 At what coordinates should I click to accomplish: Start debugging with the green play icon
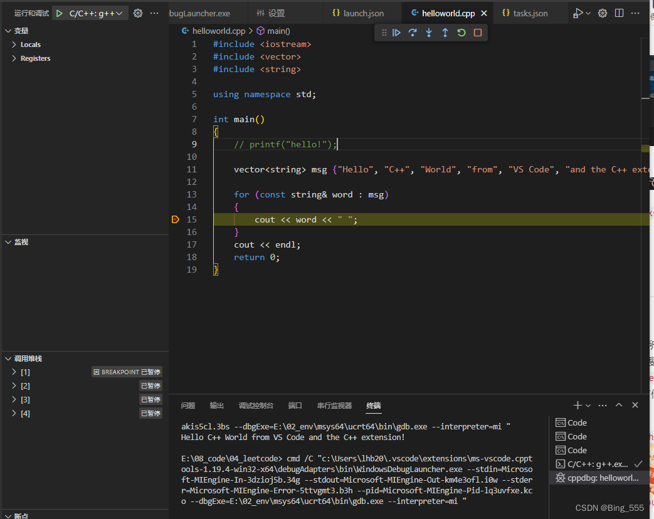[59, 13]
